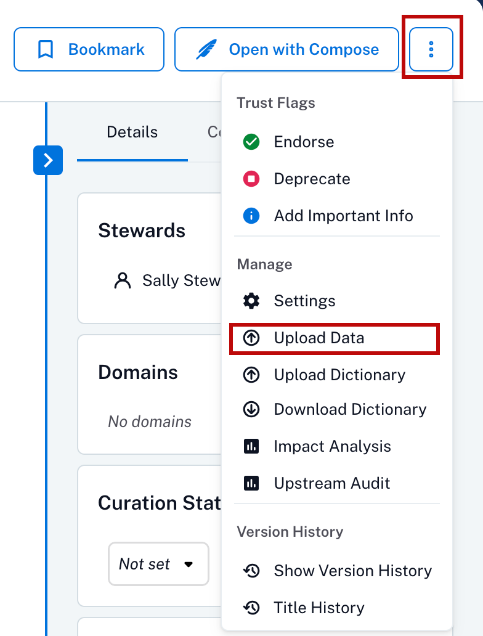
Task: Open the three-dot more options menu
Action: (431, 49)
